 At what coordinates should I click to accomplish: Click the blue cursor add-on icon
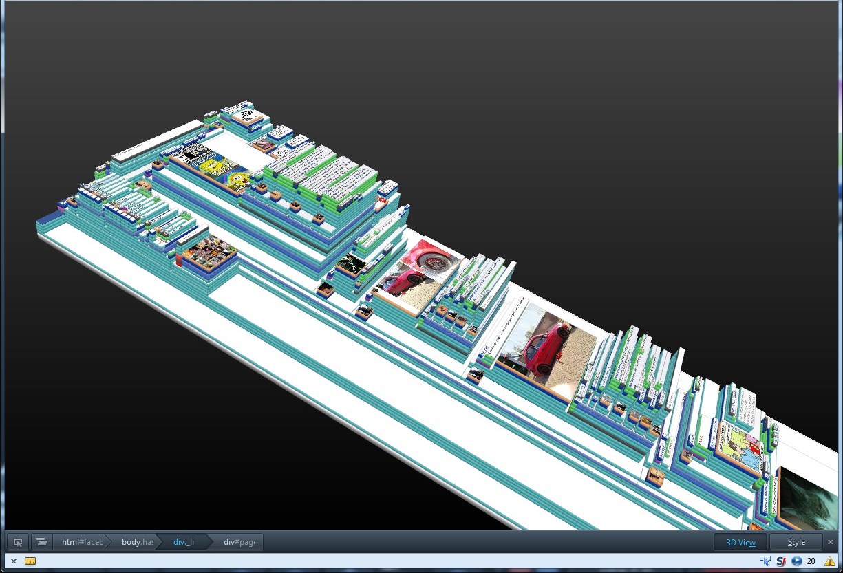(x=765, y=561)
